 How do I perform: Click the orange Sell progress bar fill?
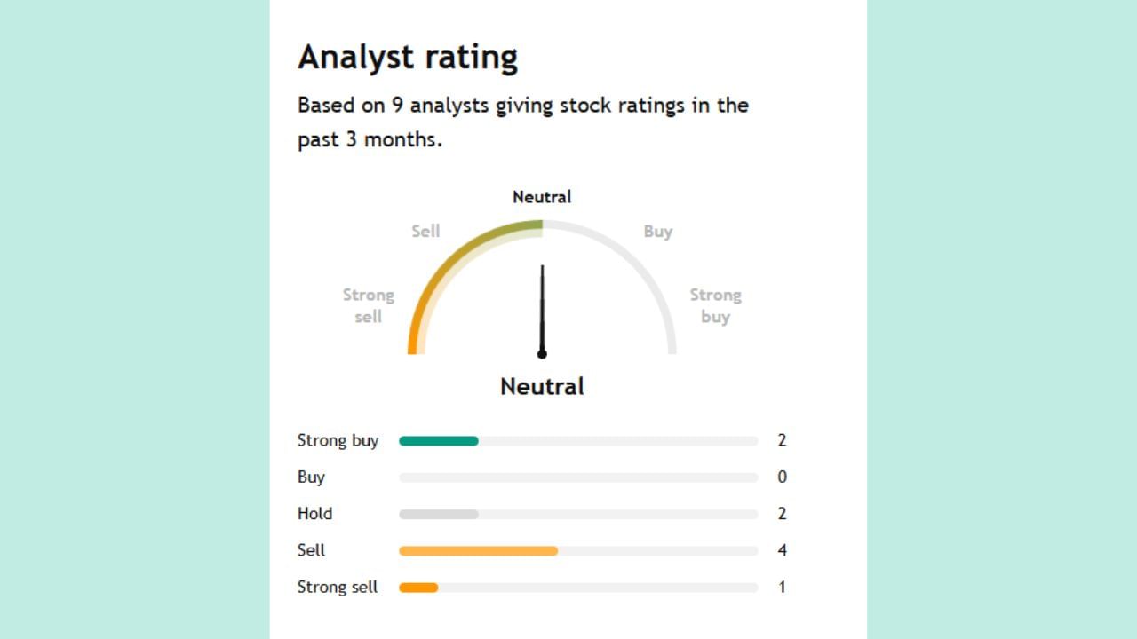coord(478,551)
